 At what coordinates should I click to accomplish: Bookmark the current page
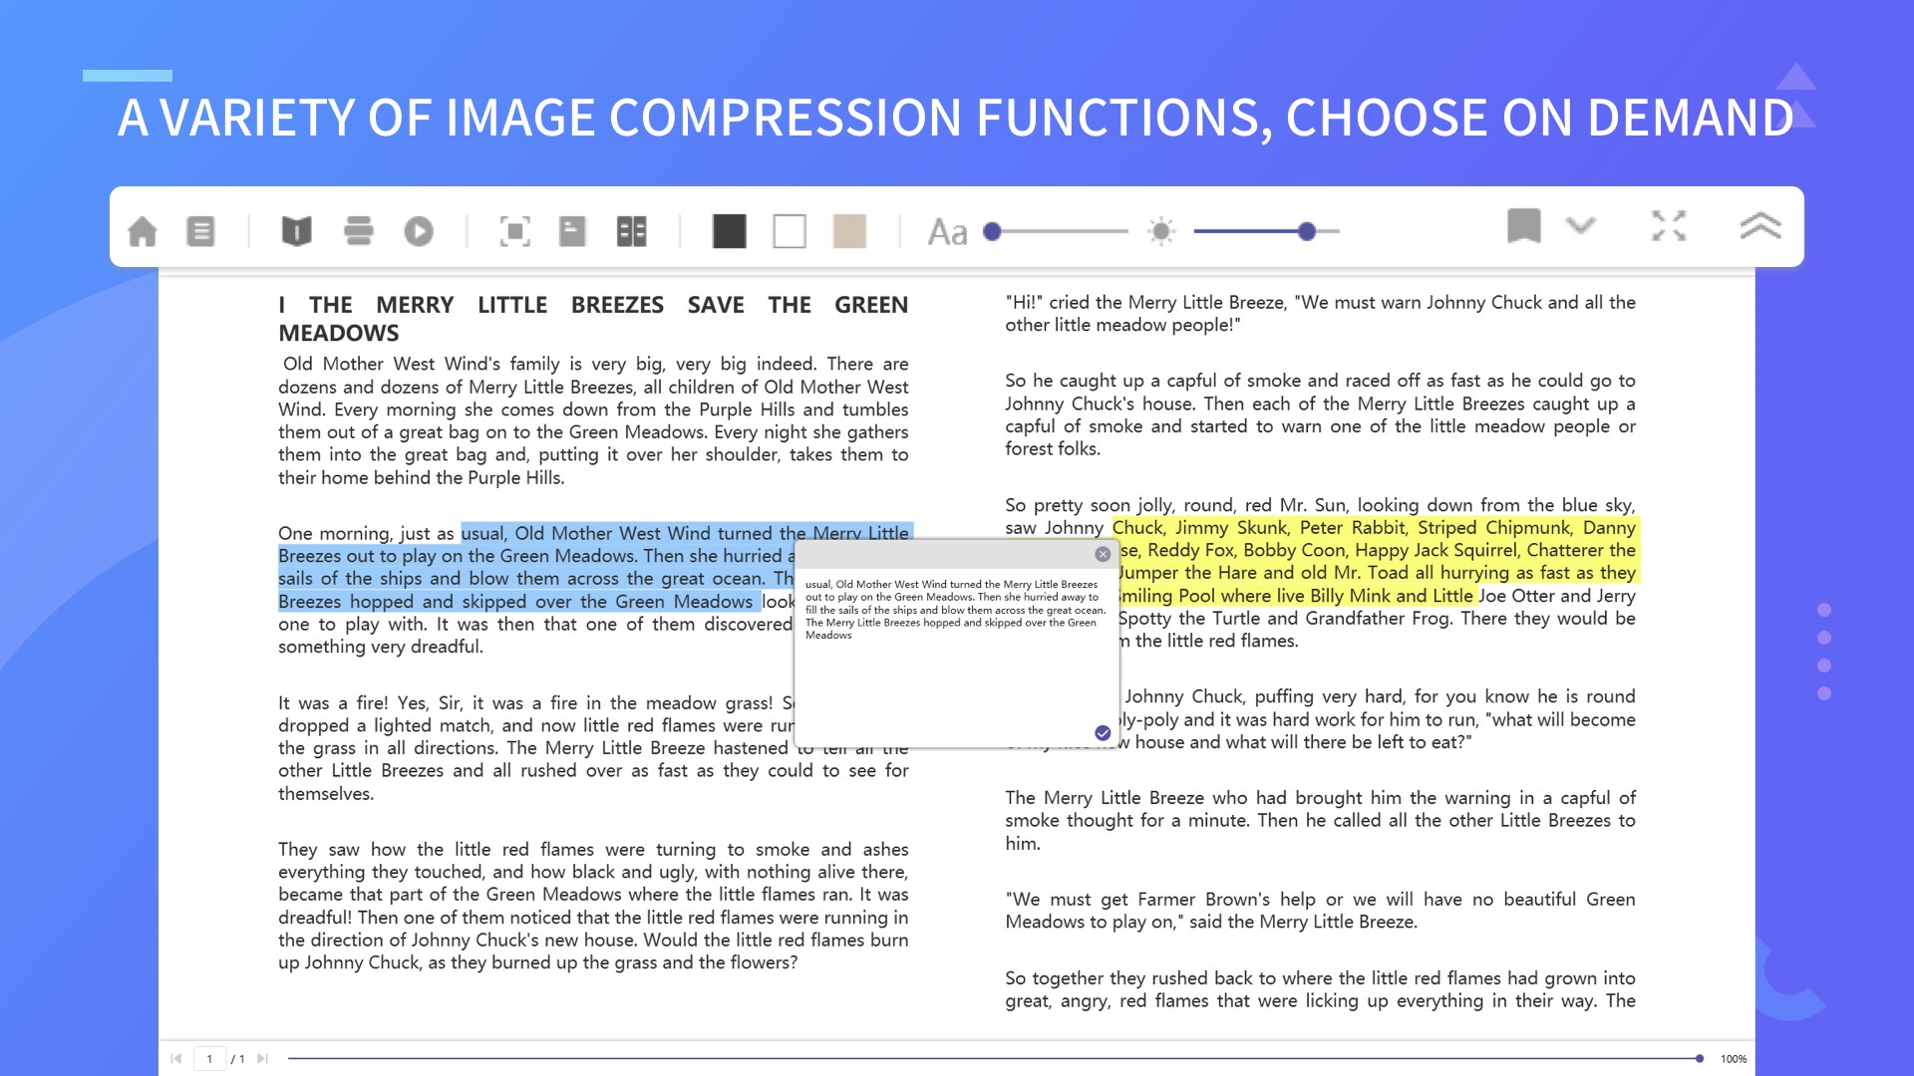[x=1523, y=225]
